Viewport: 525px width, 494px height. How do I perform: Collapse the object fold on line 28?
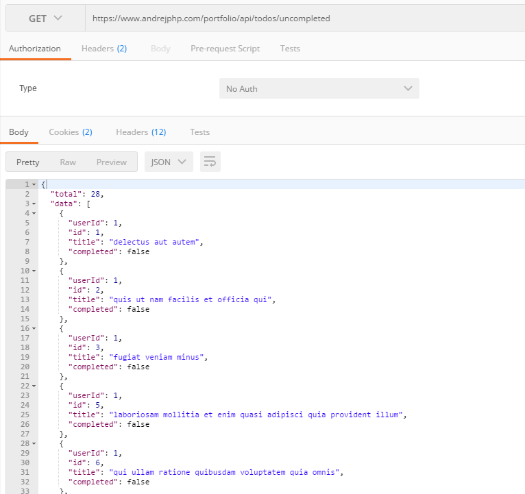tap(34, 443)
